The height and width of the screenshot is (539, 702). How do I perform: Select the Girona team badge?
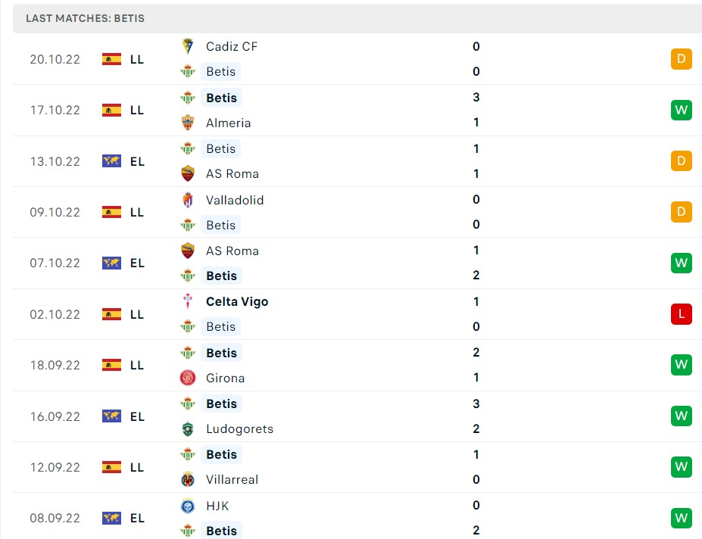pyautogui.click(x=188, y=378)
